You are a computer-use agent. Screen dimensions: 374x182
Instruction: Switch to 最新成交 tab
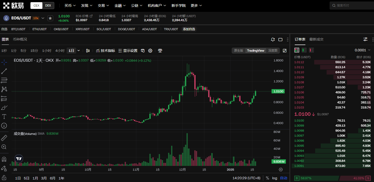click(x=316, y=39)
